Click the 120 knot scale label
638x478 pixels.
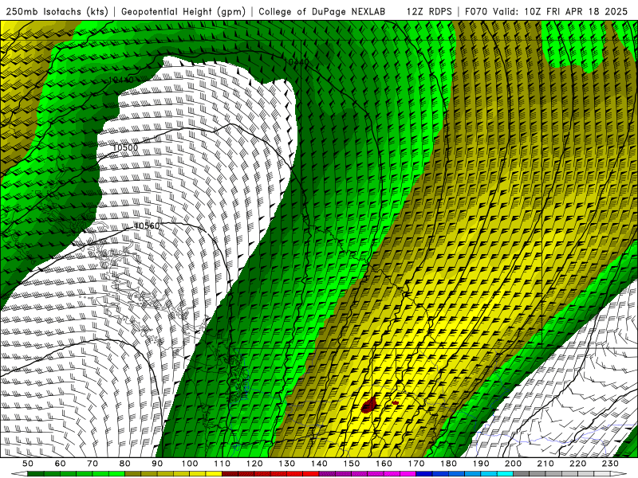254,464
